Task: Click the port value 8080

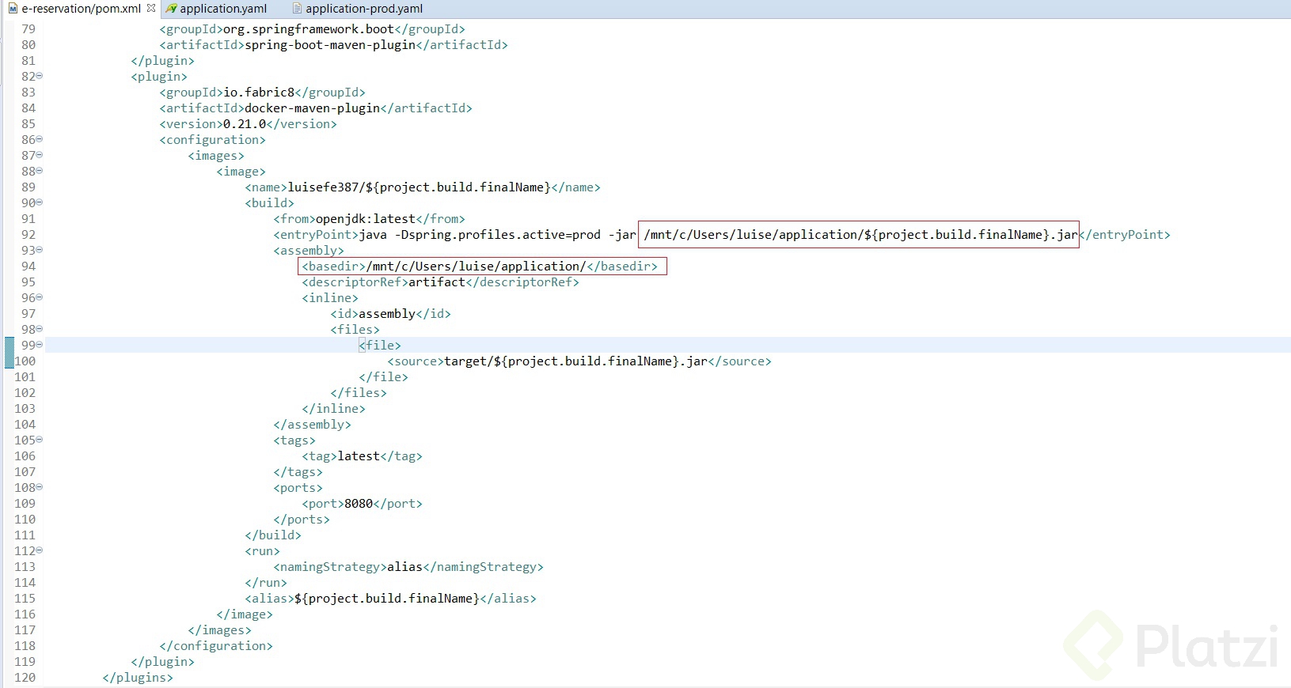Action: coord(359,504)
